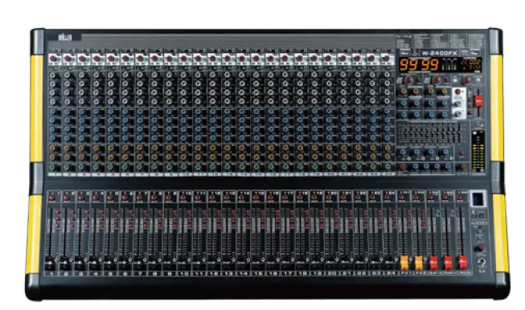
Task: Click channel 4 red gain knob on white plate
Action: click(x=96, y=59)
